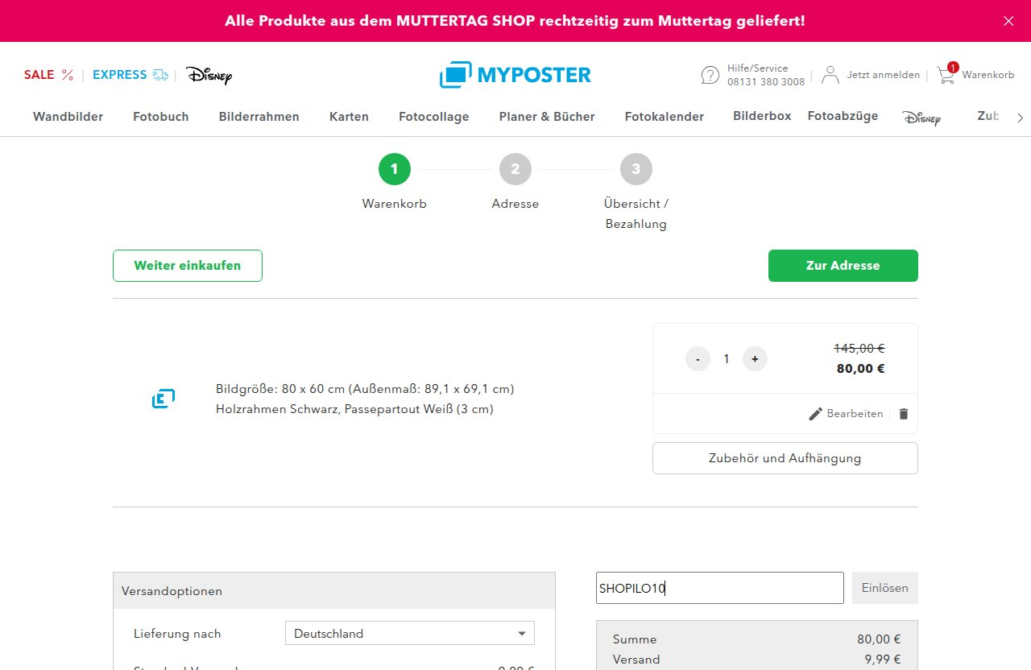Open the Hilfe/Service question mark icon
Image resolution: width=1031 pixels, height=670 pixels.
[x=710, y=75]
